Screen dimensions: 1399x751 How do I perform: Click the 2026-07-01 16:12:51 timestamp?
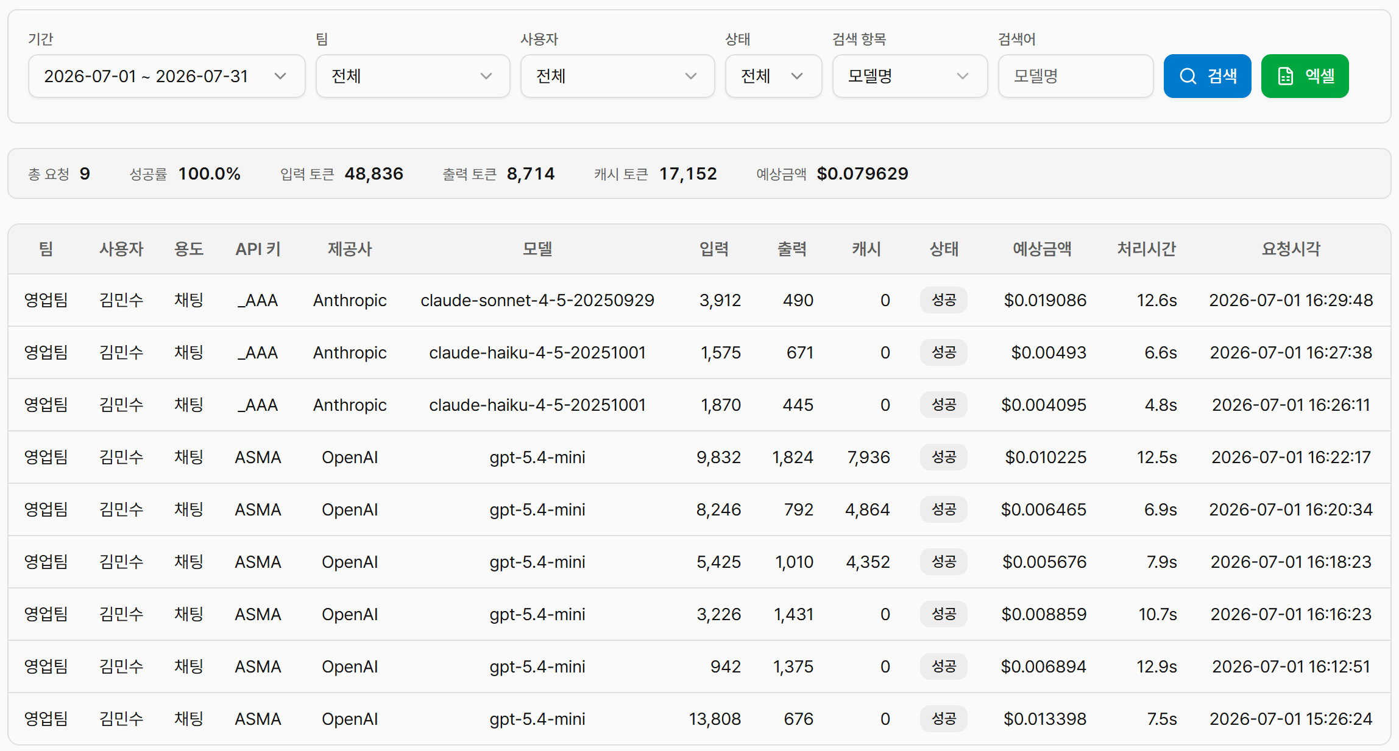click(1291, 666)
